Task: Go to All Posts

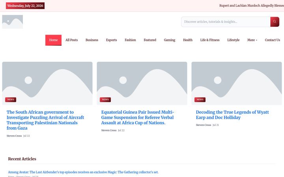Action: click(x=71, y=40)
